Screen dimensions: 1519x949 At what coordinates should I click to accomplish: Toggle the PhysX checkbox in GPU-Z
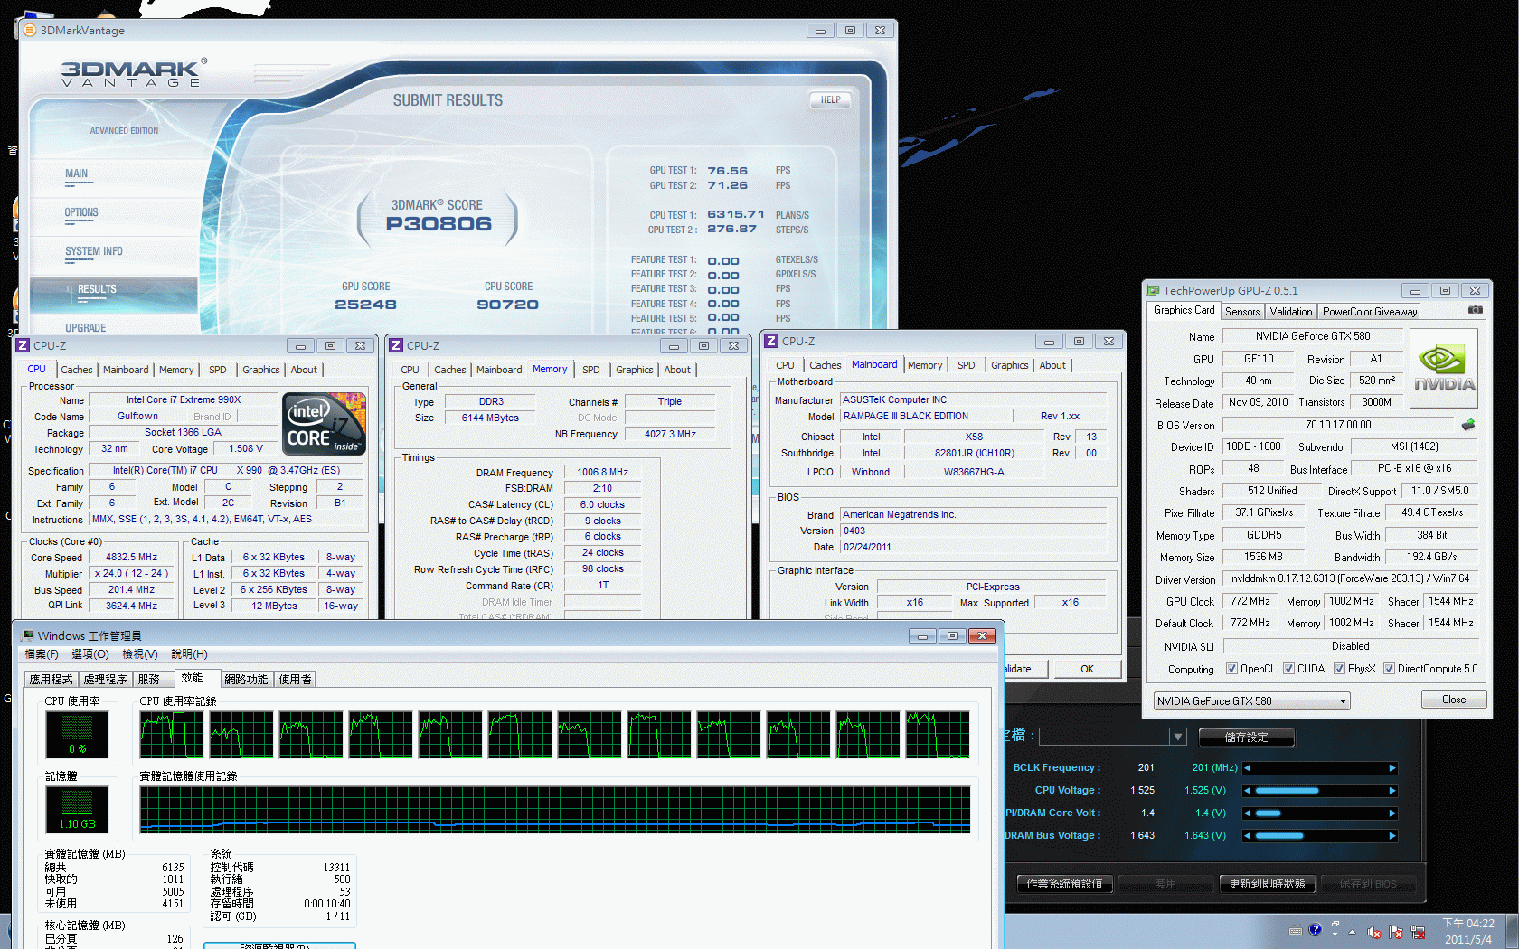pos(1339,669)
